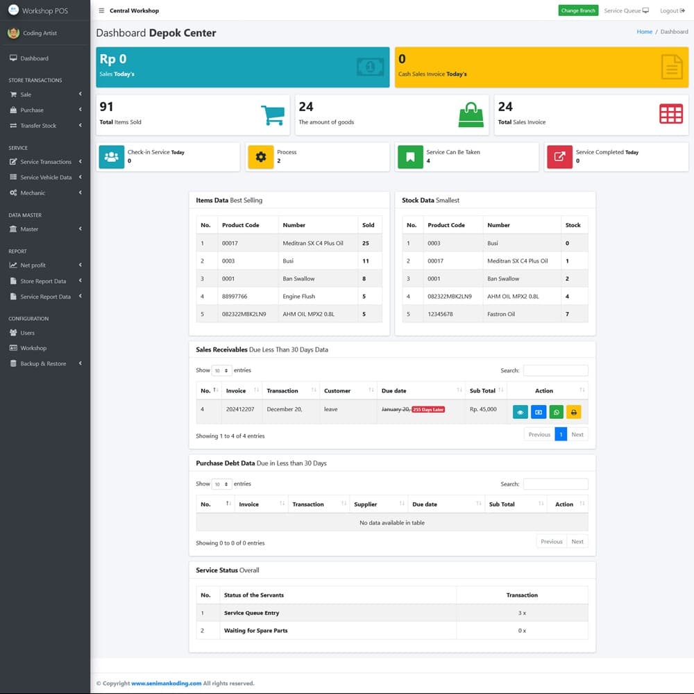Open the senimankoding.com footer link
The height and width of the screenshot is (694, 694).
[166, 684]
